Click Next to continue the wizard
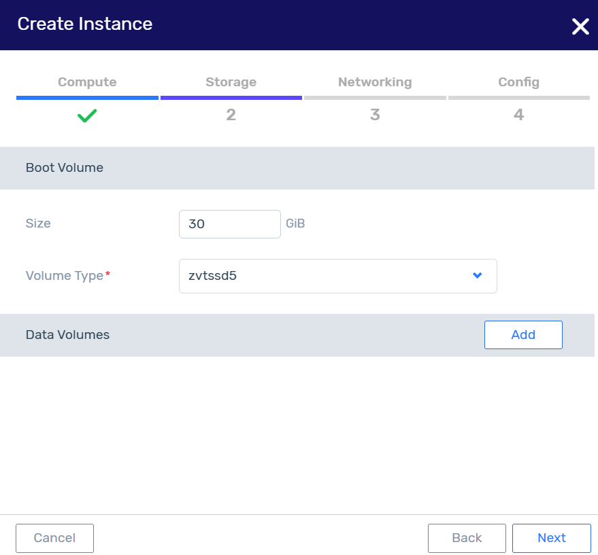 [x=552, y=537]
